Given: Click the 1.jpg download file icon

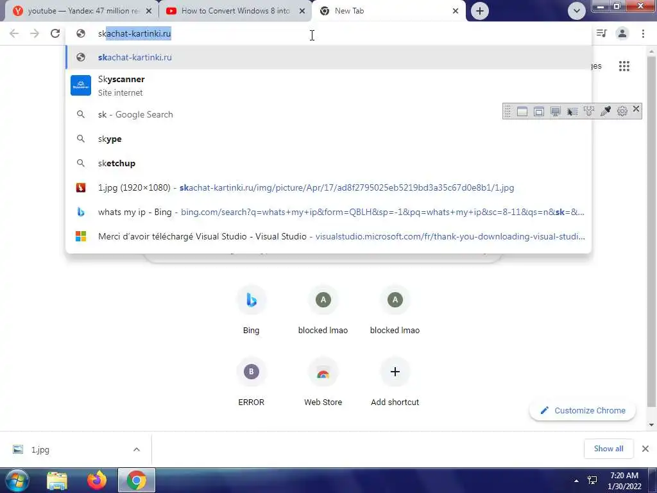Looking at the screenshot, I should point(18,449).
